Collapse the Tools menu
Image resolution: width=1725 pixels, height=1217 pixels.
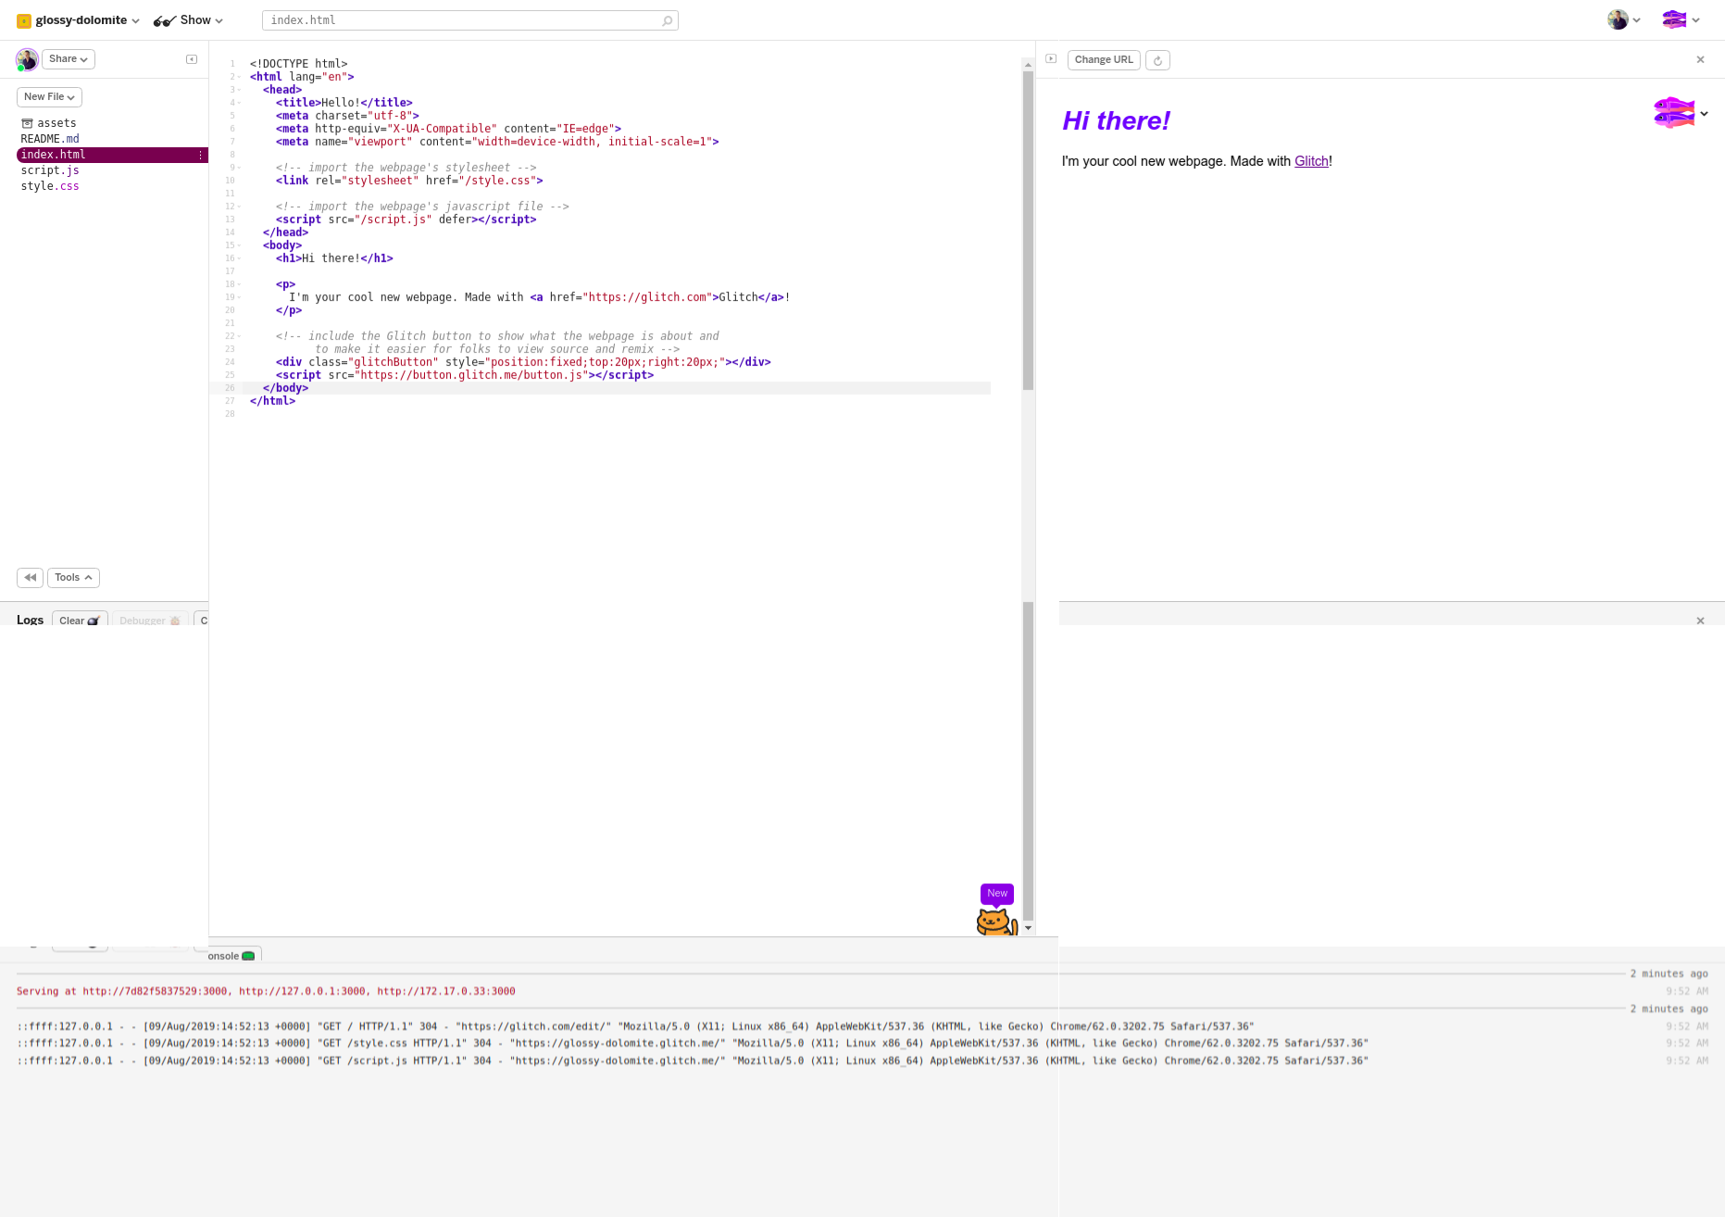(73, 578)
